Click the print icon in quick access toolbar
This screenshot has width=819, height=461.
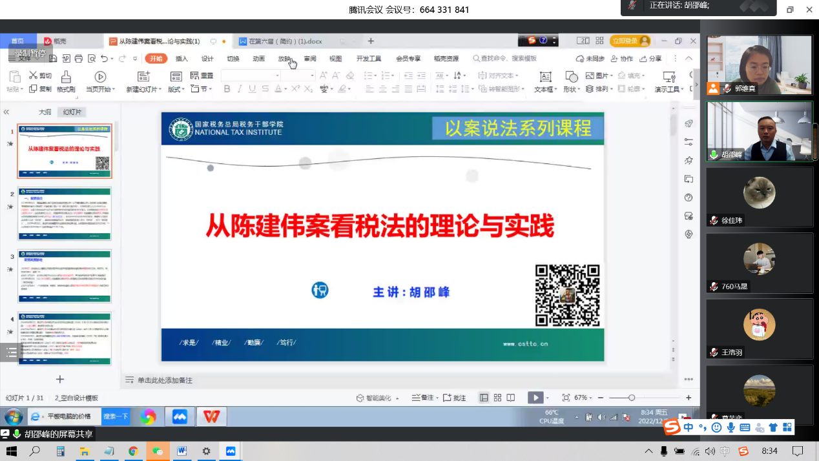click(79, 59)
